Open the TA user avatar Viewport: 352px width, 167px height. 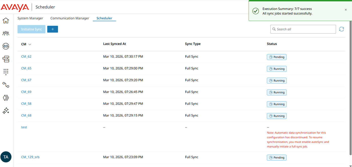point(6,157)
